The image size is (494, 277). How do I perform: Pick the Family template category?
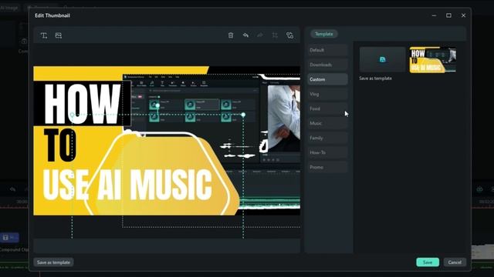tap(327, 138)
